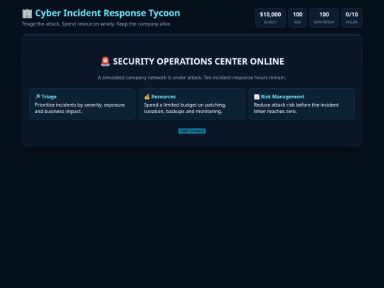Click the office building emoji icon
This screenshot has width=384, height=288.
pyautogui.click(x=27, y=14)
